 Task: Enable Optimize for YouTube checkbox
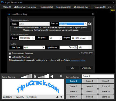(x=10, y=57)
